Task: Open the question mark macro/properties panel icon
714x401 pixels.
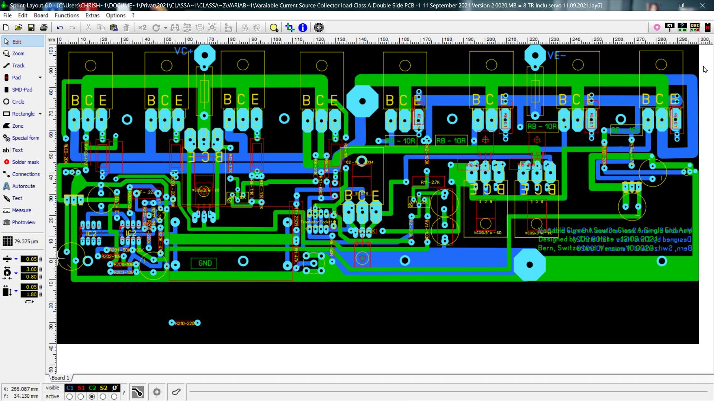Action: (682, 27)
